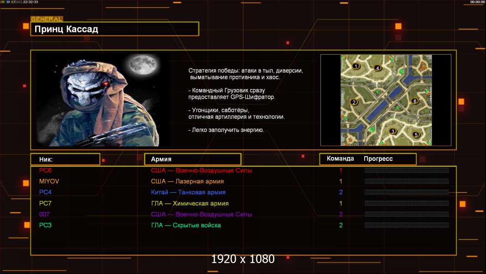This screenshot has height=274, width=486.
Task: Select player nickname 007
Action: (44, 214)
